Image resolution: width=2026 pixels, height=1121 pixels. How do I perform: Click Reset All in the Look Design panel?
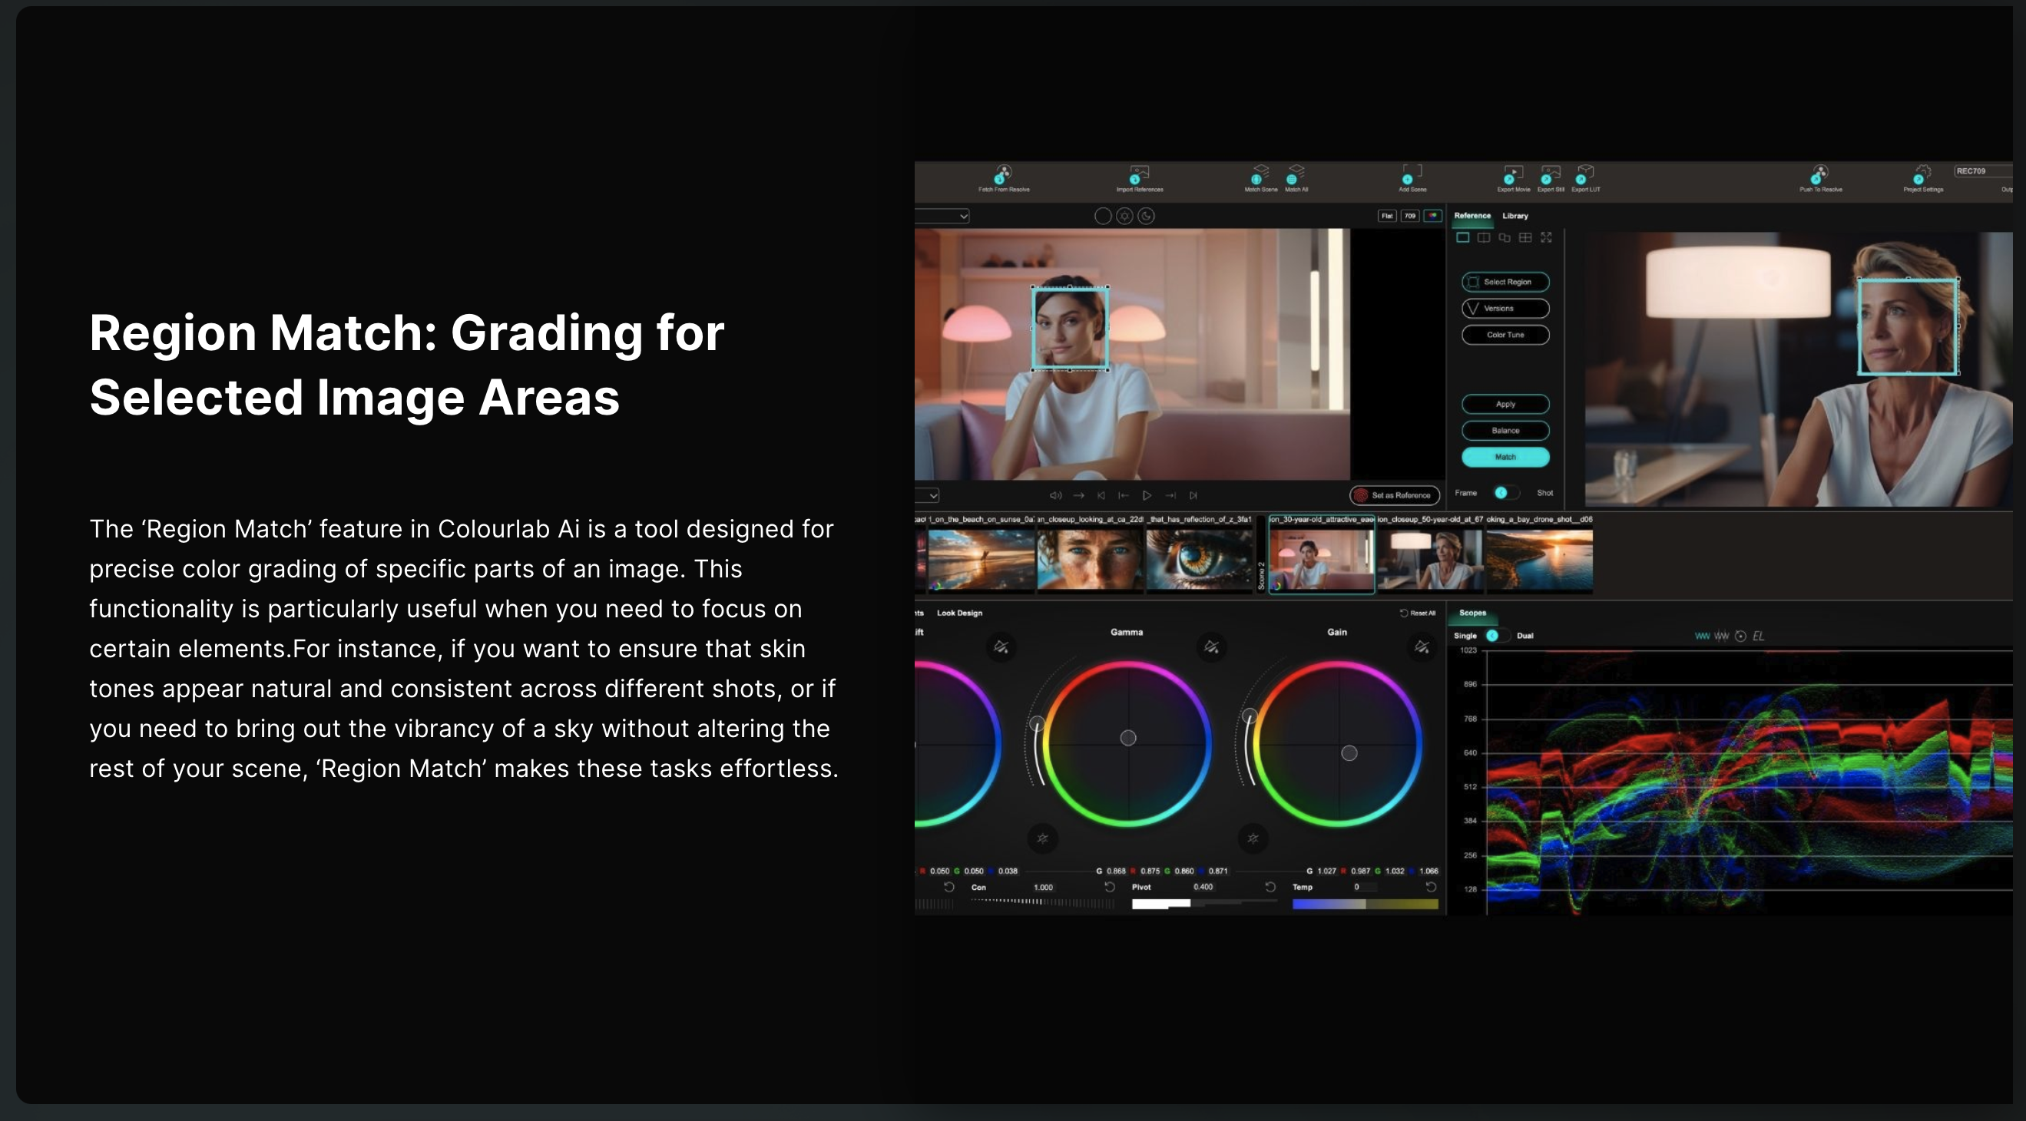[1417, 613]
